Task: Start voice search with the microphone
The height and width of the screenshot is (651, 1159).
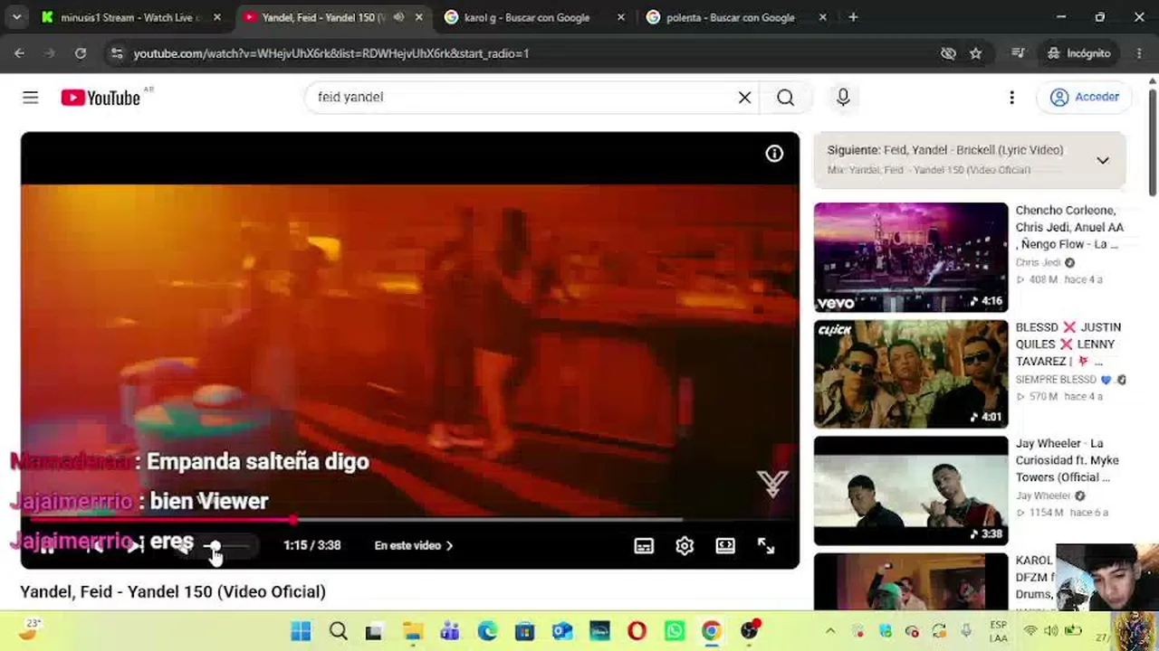Action: coord(843,98)
